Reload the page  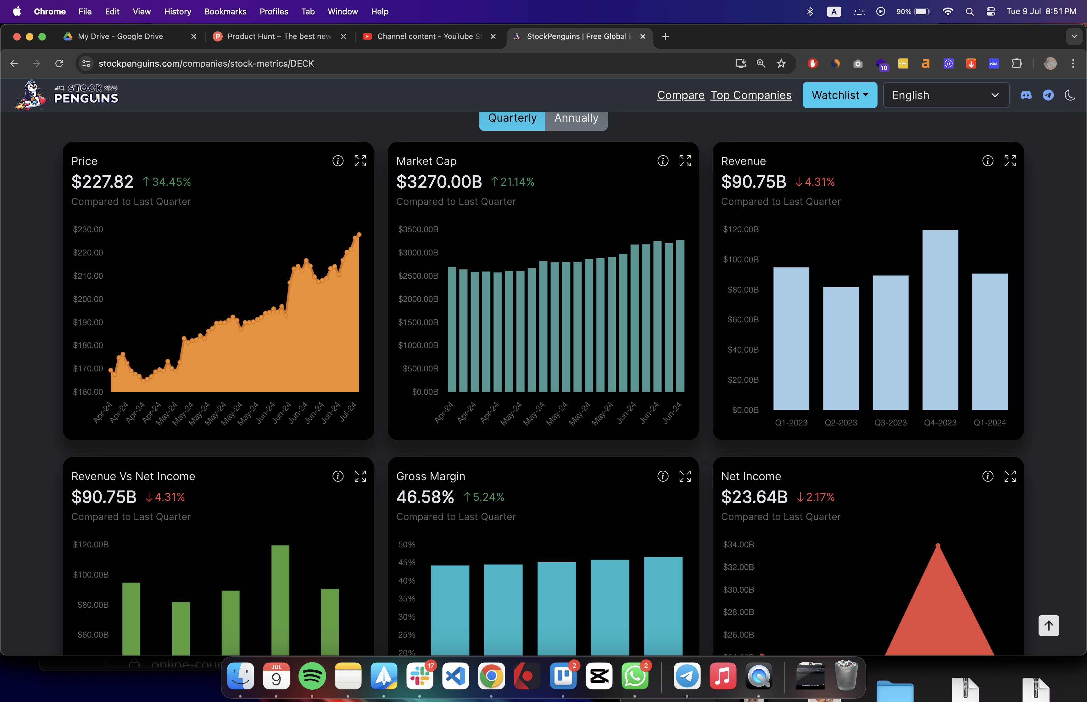click(59, 63)
